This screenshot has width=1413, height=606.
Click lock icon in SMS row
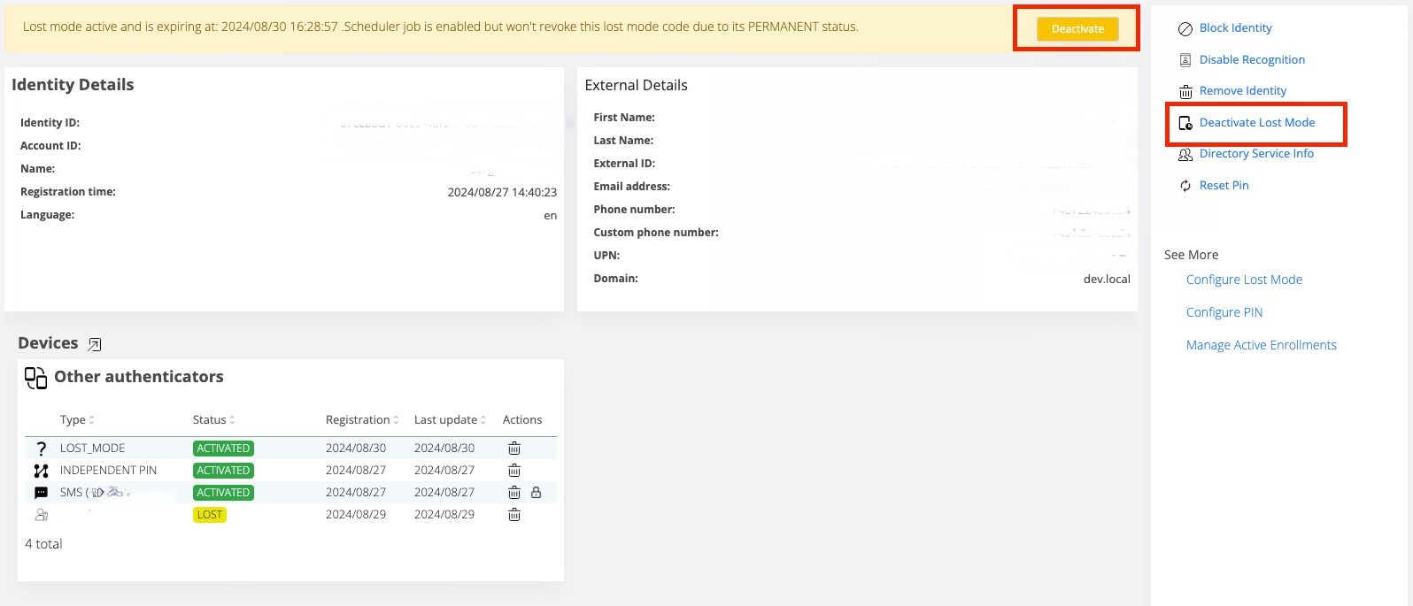click(536, 493)
